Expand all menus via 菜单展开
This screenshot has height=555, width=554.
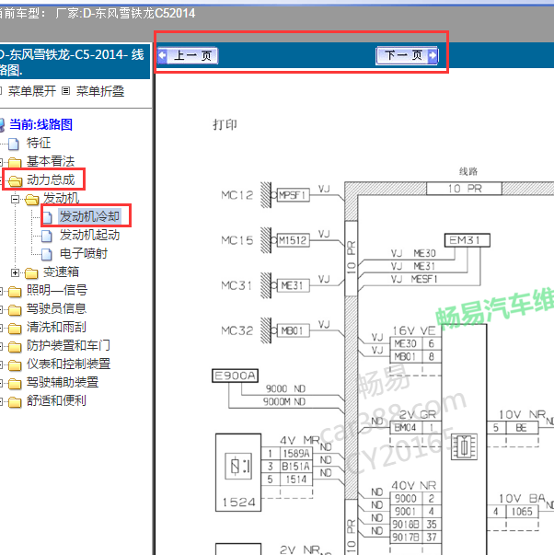click(x=32, y=91)
